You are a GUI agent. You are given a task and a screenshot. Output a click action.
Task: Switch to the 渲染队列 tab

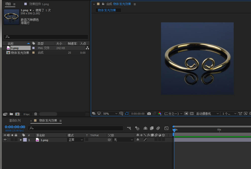click(x=15, y=121)
